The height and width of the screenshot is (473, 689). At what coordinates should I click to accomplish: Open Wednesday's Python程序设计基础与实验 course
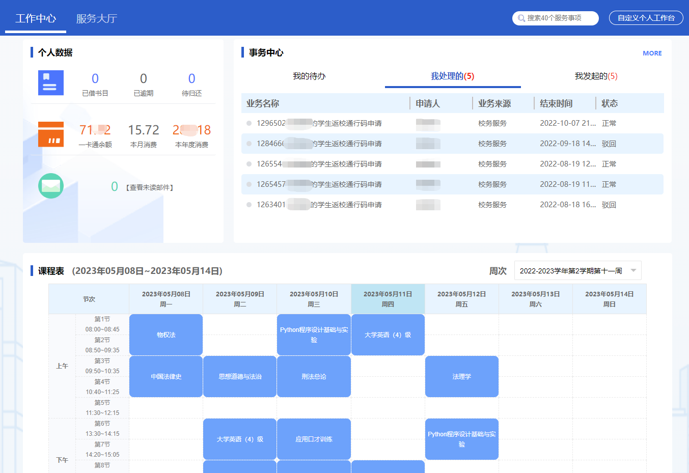click(314, 335)
